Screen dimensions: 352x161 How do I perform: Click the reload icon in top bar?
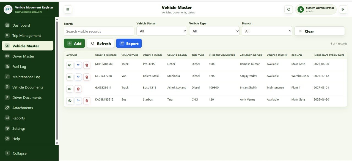288,9
